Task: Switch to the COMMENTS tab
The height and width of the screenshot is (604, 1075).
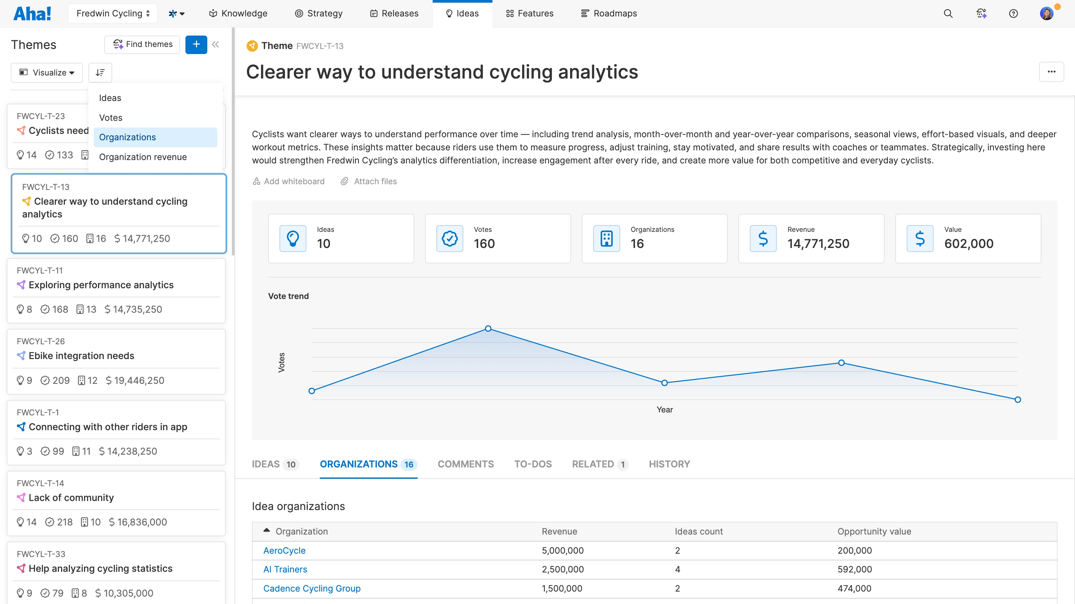Action: pyautogui.click(x=465, y=464)
